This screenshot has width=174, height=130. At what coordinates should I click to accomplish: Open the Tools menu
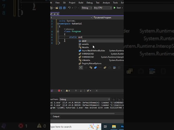[115, 3]
